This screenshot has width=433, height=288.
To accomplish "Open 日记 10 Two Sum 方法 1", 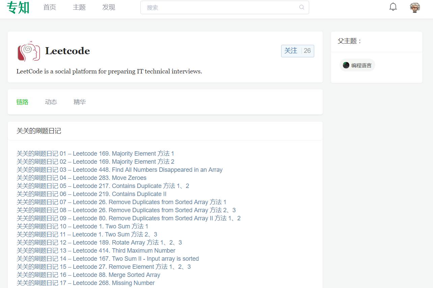I will (x=82, y=226).
